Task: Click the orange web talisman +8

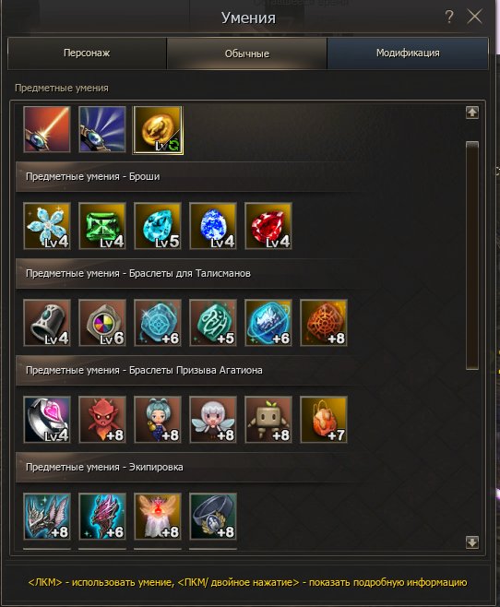Action: [324, 323]
